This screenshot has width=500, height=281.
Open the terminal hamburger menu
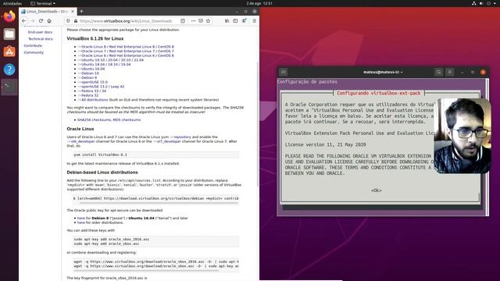coord(450,72)
